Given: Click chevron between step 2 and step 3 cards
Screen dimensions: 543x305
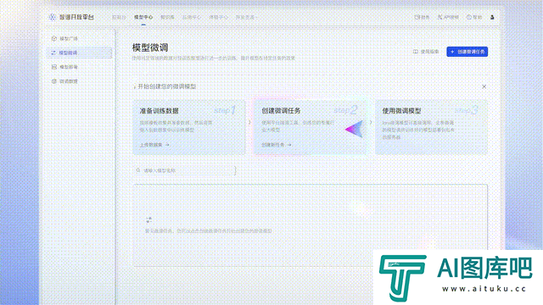Looking at the screenshot, I should click(x=371, y=122).
